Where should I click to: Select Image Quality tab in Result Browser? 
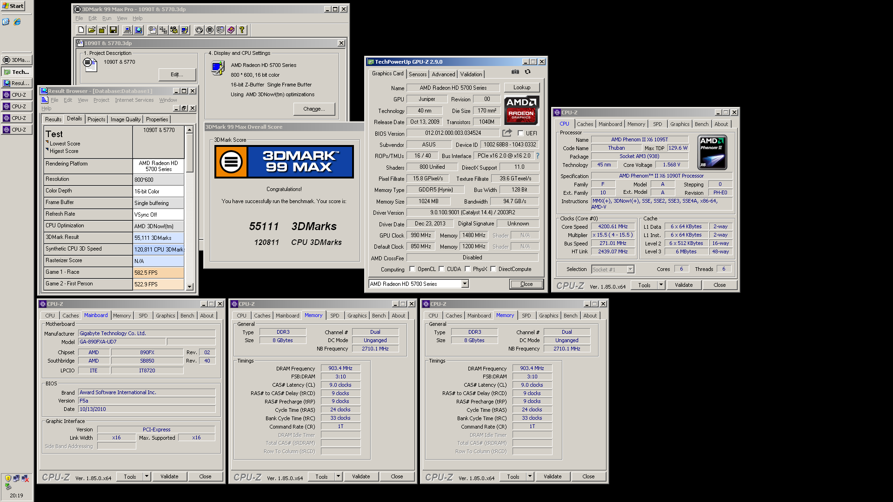(126, 119)
